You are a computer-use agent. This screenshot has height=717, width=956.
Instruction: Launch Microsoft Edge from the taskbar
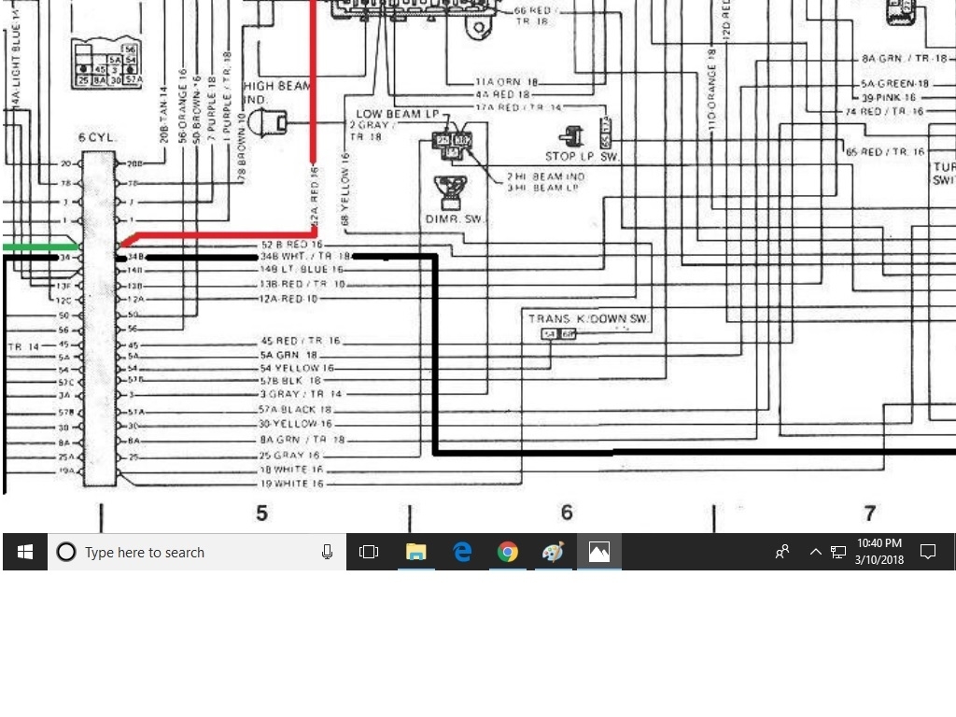pyautogui.click(x=462, y=553)
